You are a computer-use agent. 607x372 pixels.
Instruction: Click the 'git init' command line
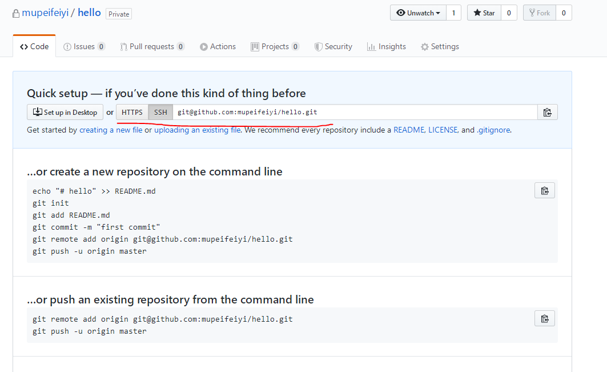pyautogui.click(x=51, y=203)
